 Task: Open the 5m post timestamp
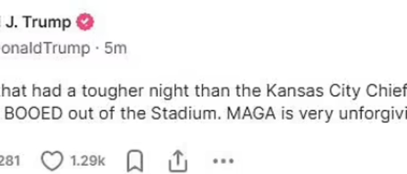[x=115, y=48]
